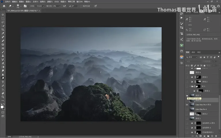Open the layer effects fx button
The height and width of the screenshot is (138, 221).
197,136
